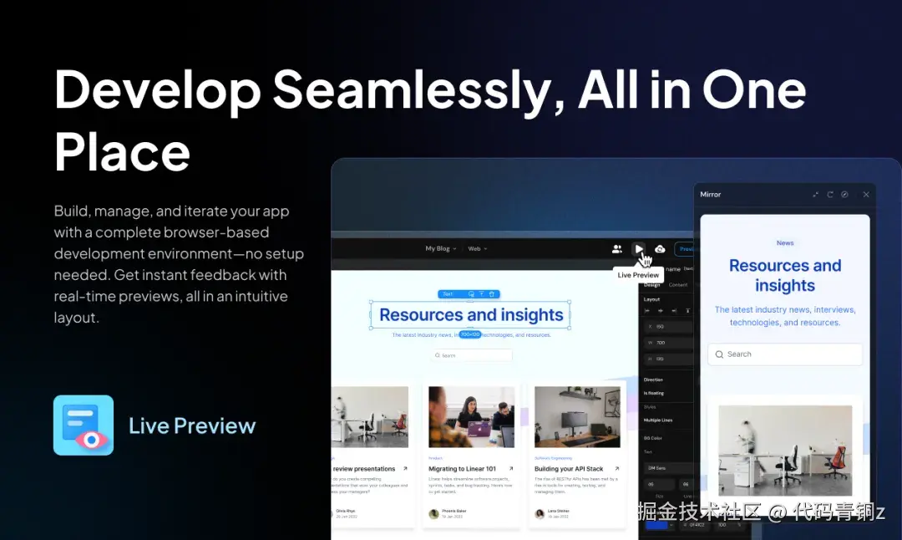Select the Resources and insights heading on canvas

[470, 315]
